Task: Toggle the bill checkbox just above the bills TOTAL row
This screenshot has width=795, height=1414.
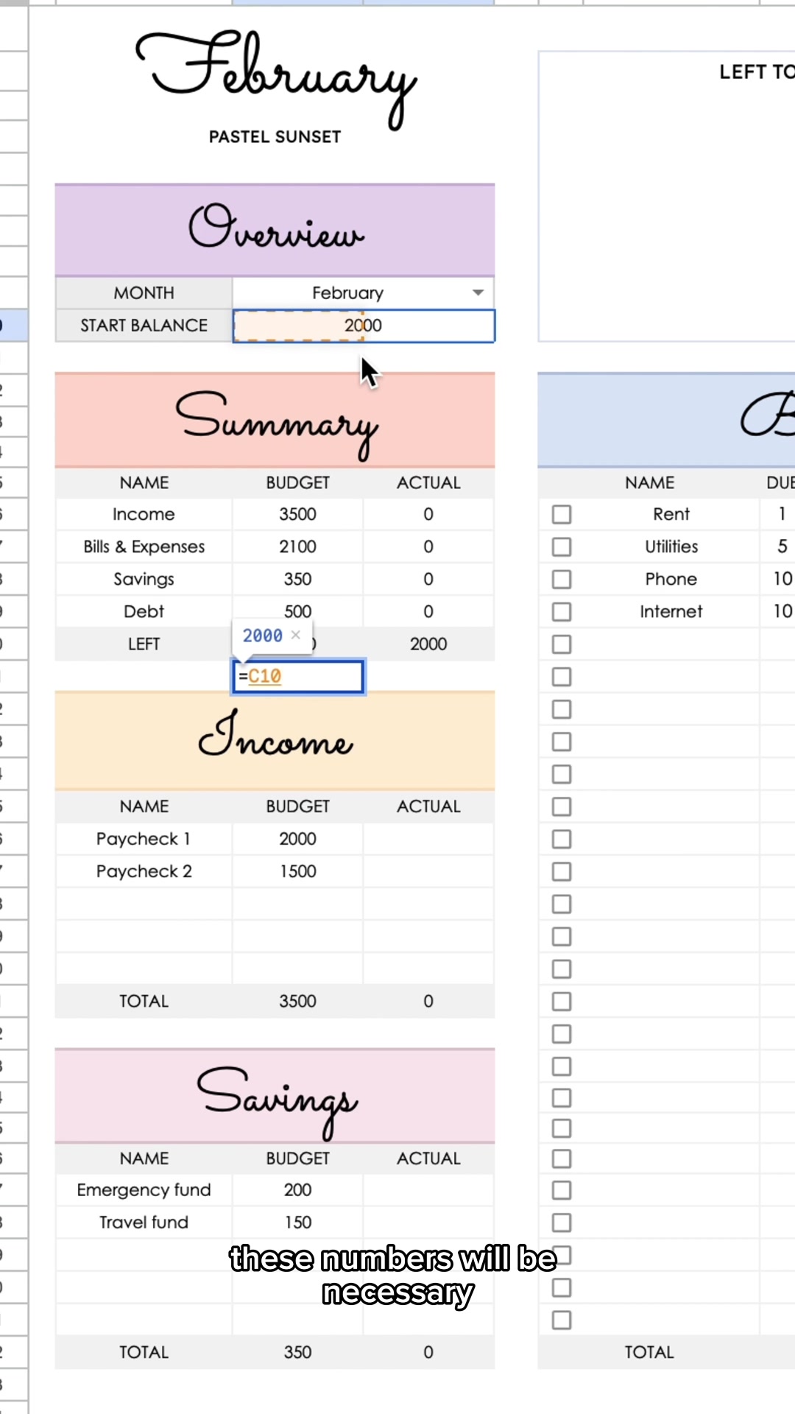Action: (x=562, y=1320)
